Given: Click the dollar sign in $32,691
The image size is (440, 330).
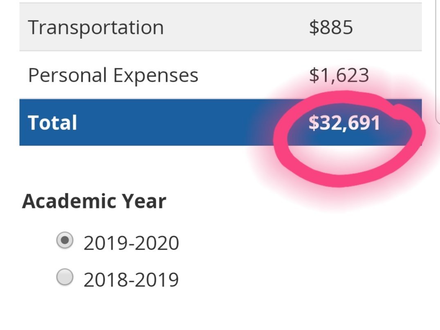Looking at the screenshot, I should point(313,123).
